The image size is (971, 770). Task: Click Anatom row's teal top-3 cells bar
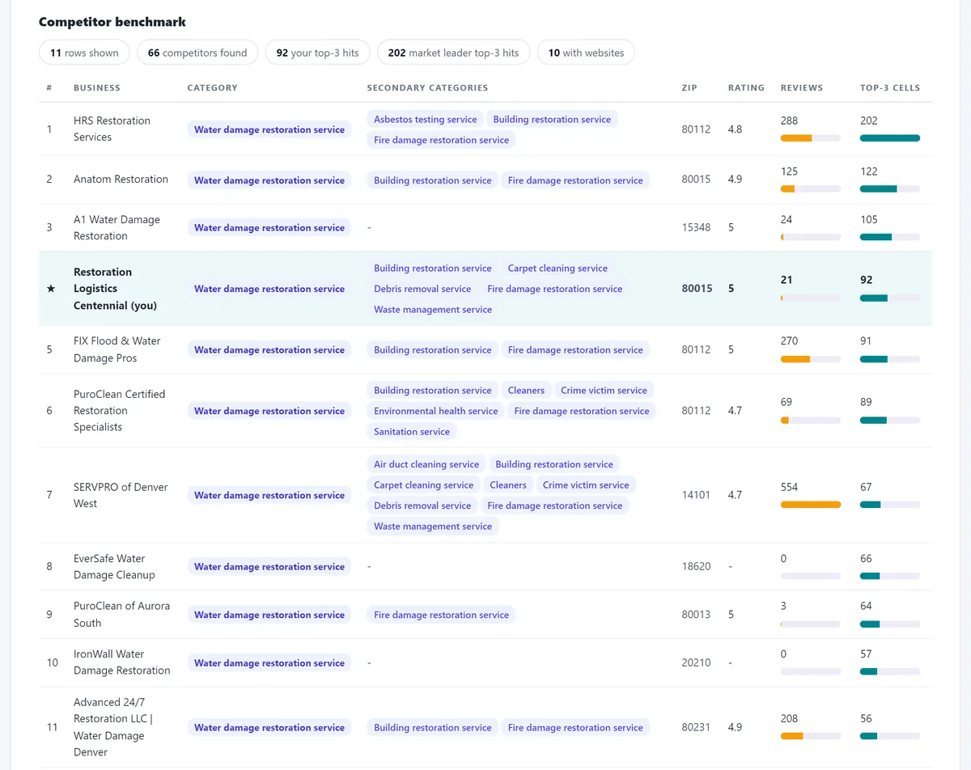click(x=890, y=188)
